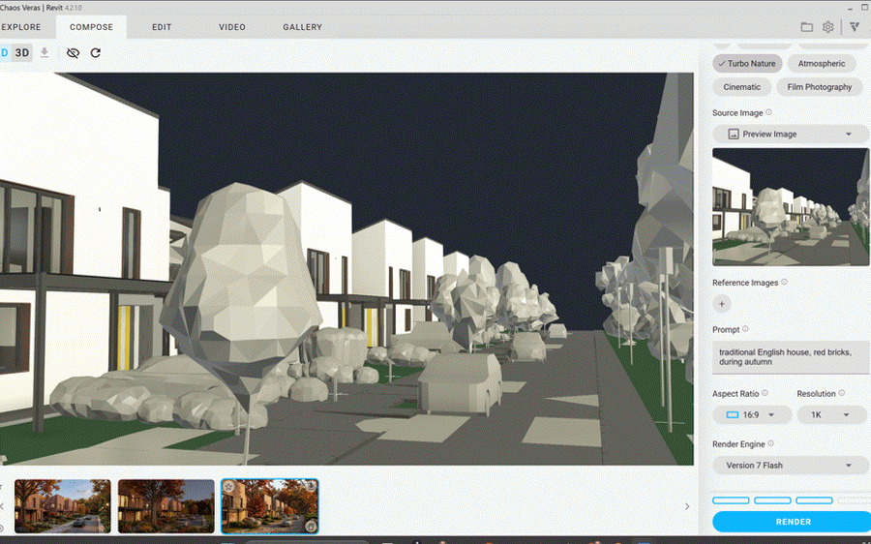
Task: Add a reference image with plus button
Action: 722,304
